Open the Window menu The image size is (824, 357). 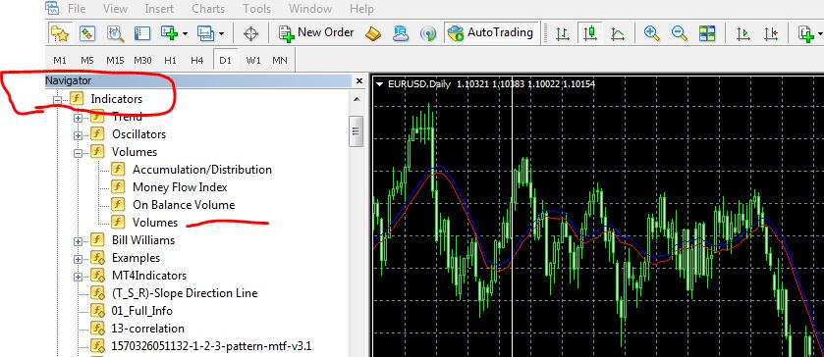[310, 9]
